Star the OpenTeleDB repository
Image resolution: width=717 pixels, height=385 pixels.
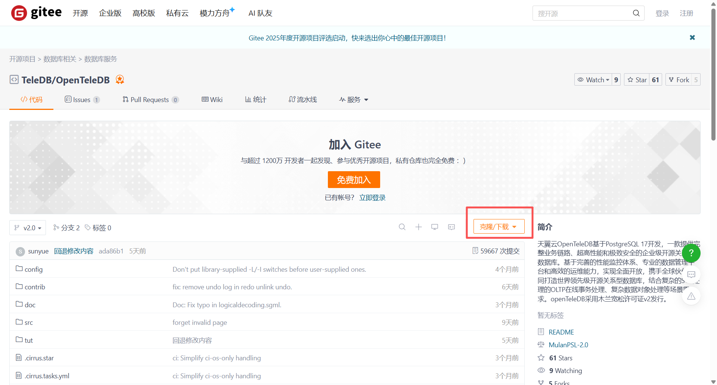point(637,80)
